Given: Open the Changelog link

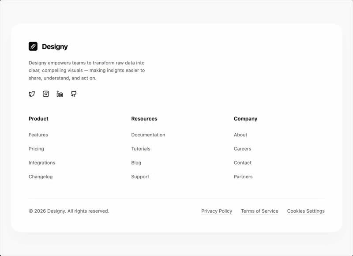Looking at the screenshot, I should point(41,177).
